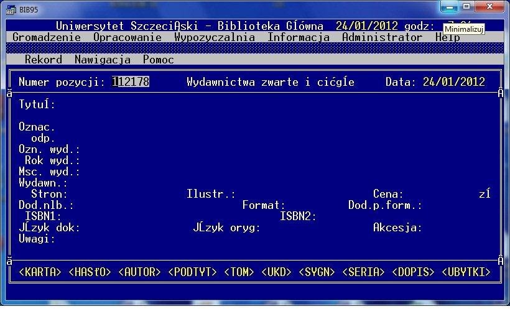Image resolution: width=510 pixels, height=309 pixels.
Task: Select the <HASŁO> function button
Action: [90, 272]
